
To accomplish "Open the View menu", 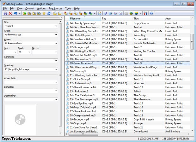I will point(20,9).
